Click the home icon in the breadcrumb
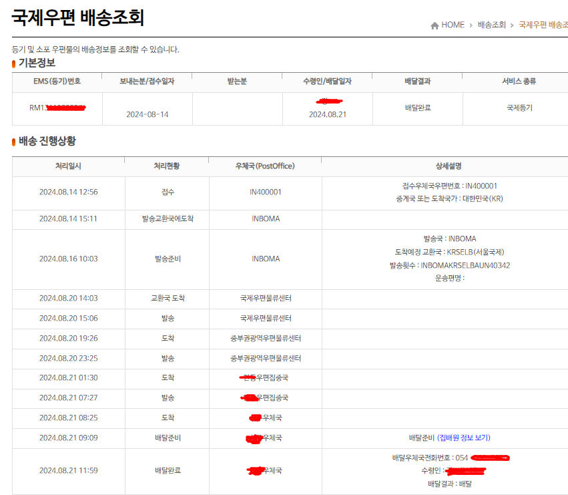Image resolution: width=568 pixels, height=495 pixels. click(x=435, y=25)
